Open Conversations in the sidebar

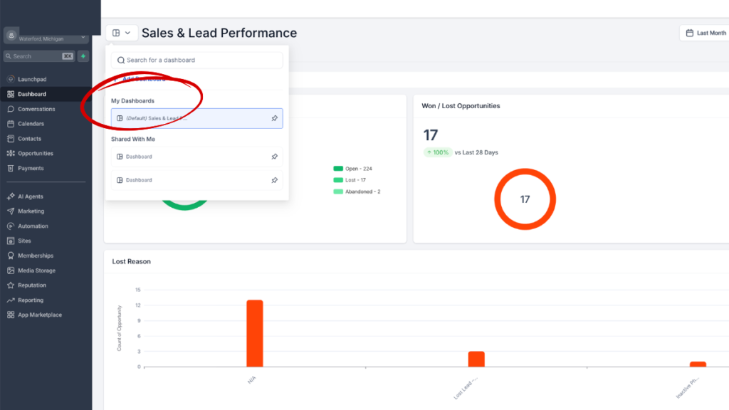click(x=35, y=108)
